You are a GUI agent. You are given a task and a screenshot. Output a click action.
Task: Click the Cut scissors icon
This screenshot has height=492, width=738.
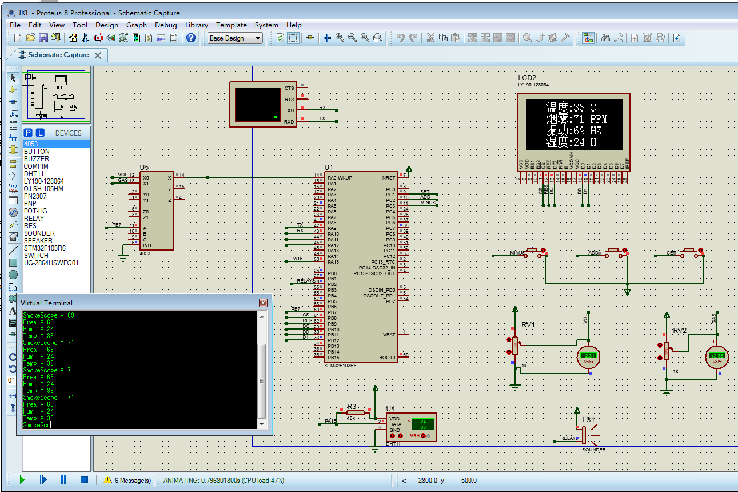point(430,38)
